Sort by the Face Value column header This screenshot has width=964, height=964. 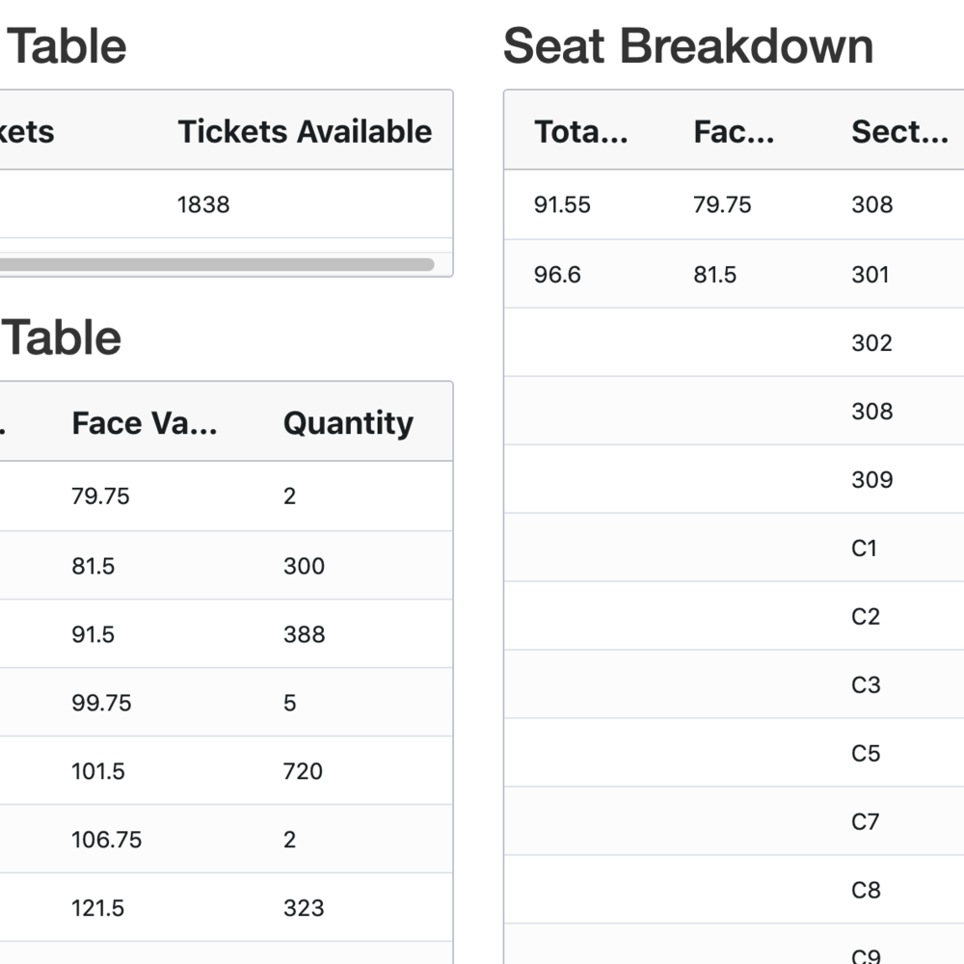145,423
